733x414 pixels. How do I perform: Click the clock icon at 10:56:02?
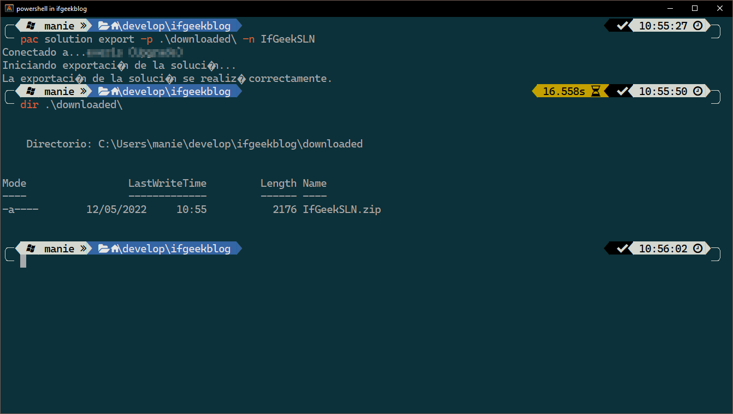click(x=697, y=249)
